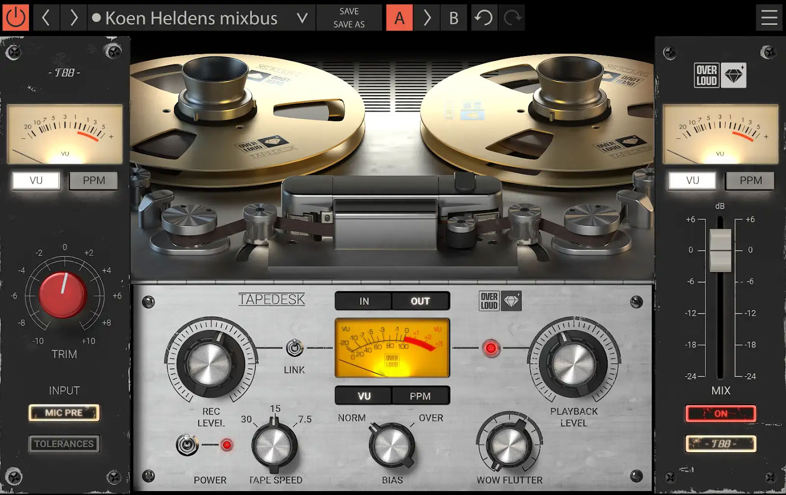Switch to the B comparison slot
This screenshot has width=786, height=495.
point(453,18)
